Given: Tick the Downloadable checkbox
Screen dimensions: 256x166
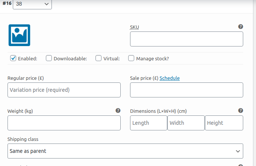Looking at the screenshot, I should click(x=49, y=58).
